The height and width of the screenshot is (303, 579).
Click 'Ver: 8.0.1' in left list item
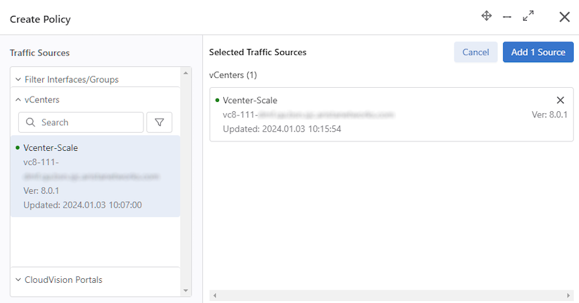(x=42, y=190)
